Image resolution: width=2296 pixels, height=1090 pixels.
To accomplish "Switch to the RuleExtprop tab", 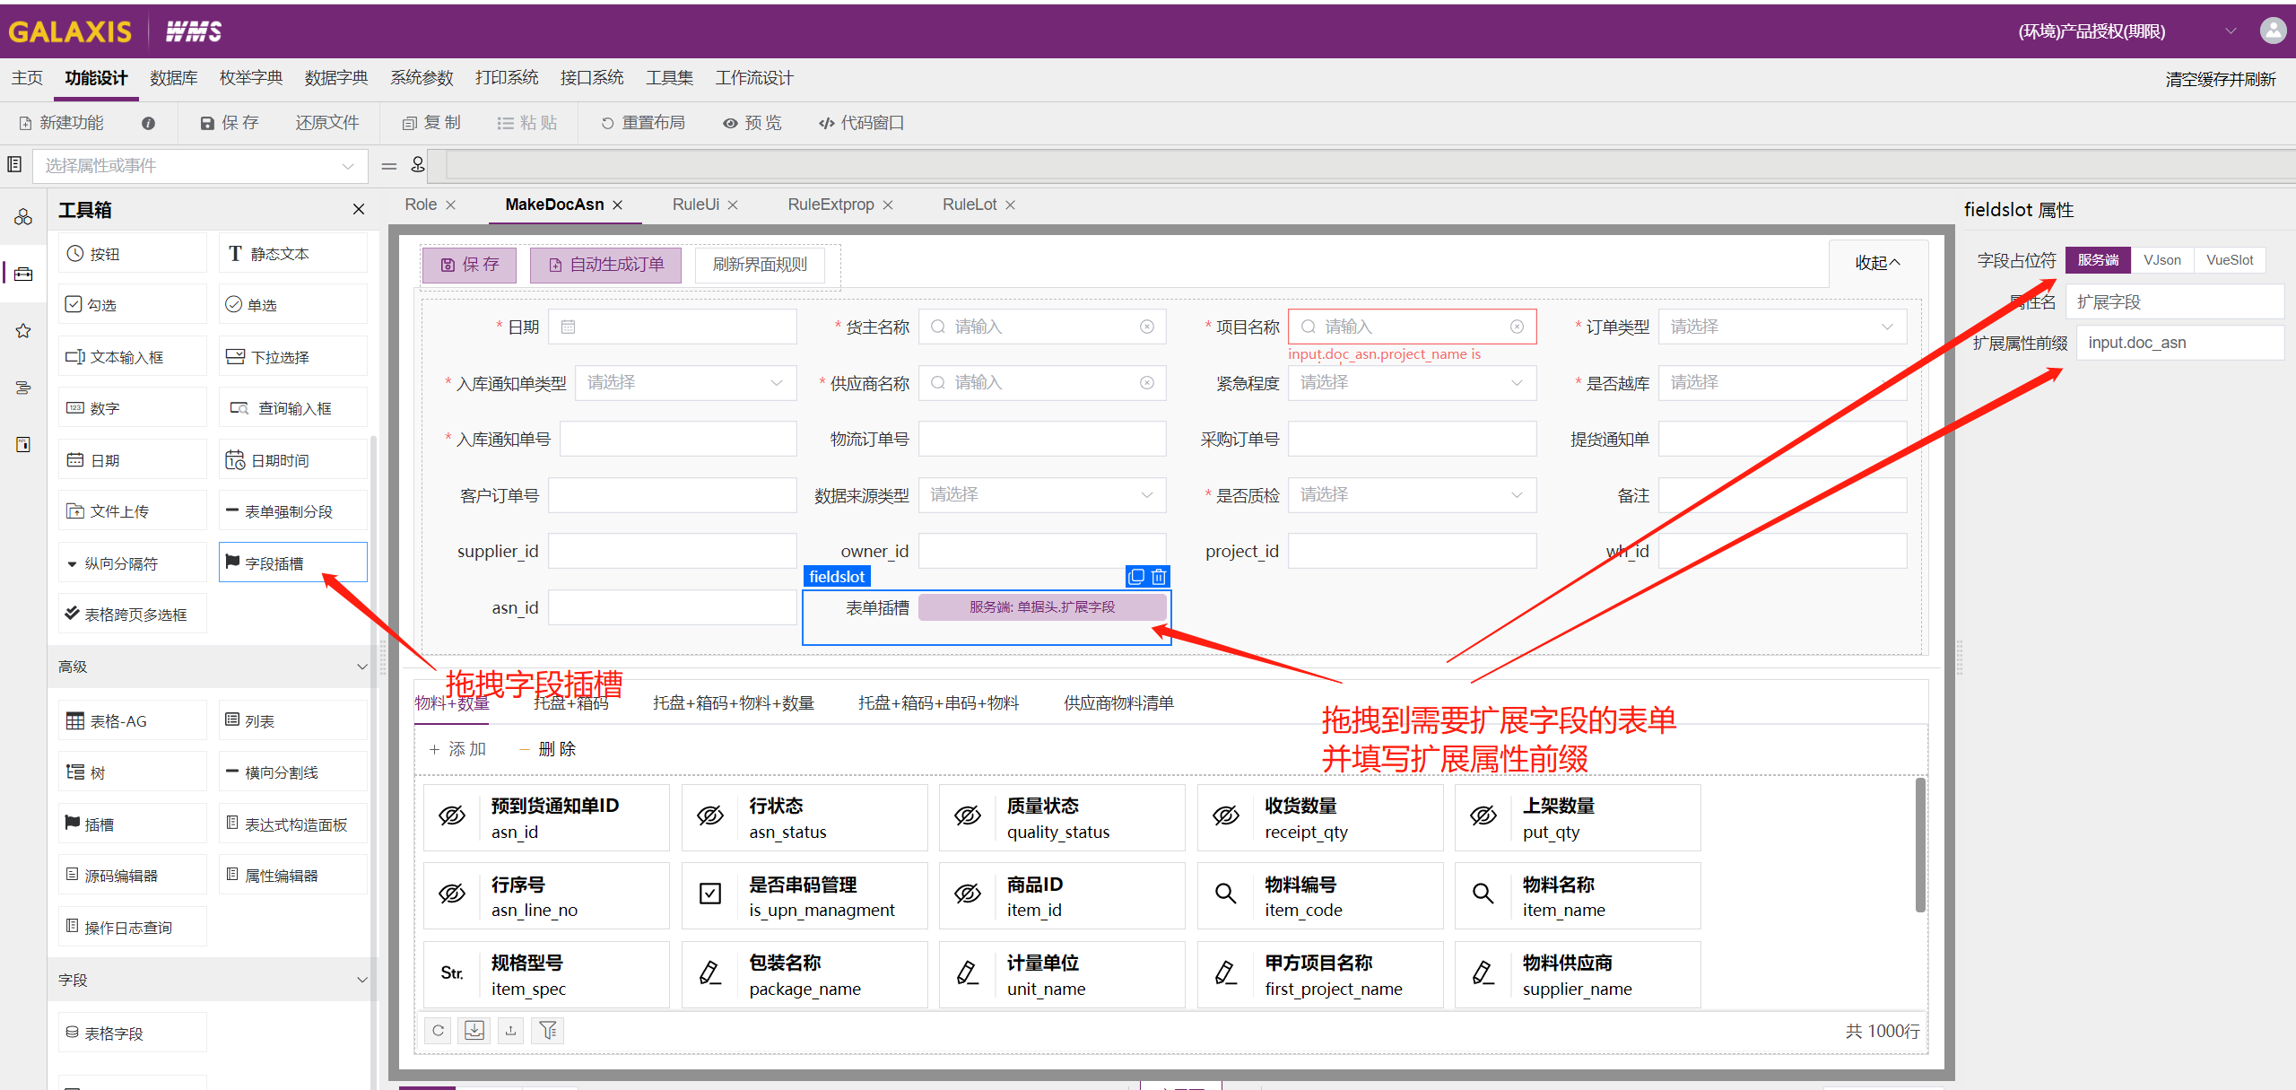I will (x=831, y=205).
